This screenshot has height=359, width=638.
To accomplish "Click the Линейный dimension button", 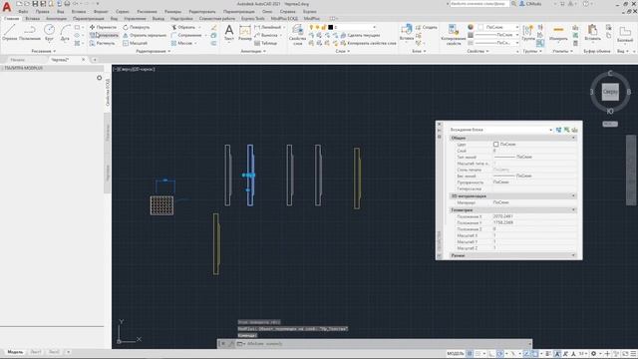I will (268, 27).
